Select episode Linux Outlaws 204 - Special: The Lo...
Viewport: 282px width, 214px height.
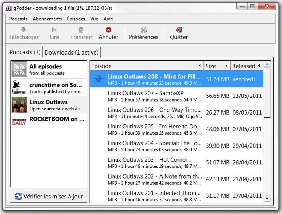pyautogui.click(x=177, y=146)
